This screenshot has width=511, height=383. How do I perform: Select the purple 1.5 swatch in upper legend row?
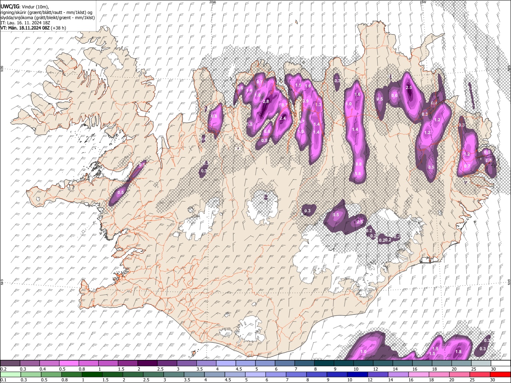click(x=128, y=363)
